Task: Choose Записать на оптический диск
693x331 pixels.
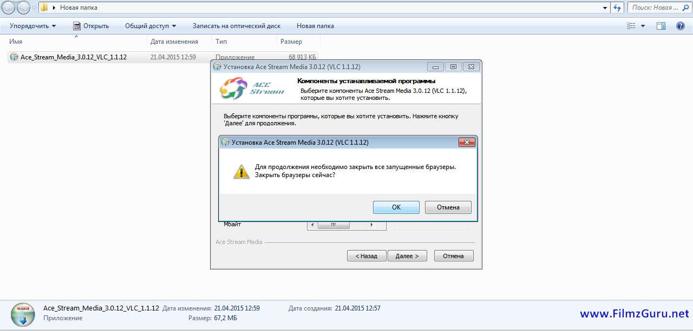Action: click(x=237, y=26)
